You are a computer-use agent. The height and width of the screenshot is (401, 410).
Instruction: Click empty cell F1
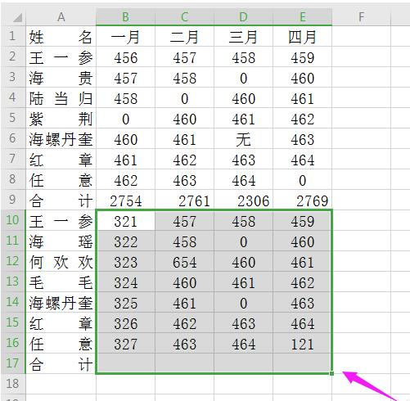[x=361, y=37]
